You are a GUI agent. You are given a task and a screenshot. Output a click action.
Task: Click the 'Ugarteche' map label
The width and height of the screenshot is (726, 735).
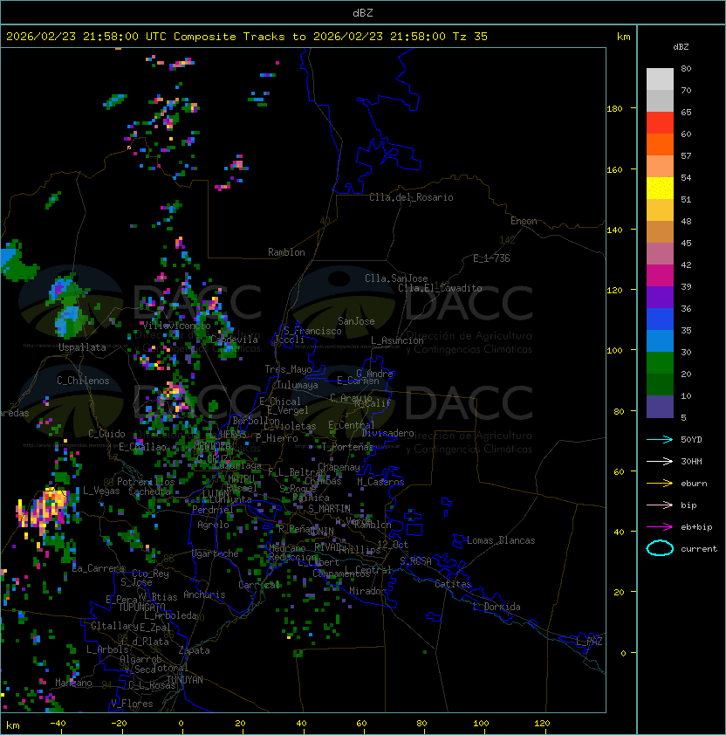(x=216, y=553)
